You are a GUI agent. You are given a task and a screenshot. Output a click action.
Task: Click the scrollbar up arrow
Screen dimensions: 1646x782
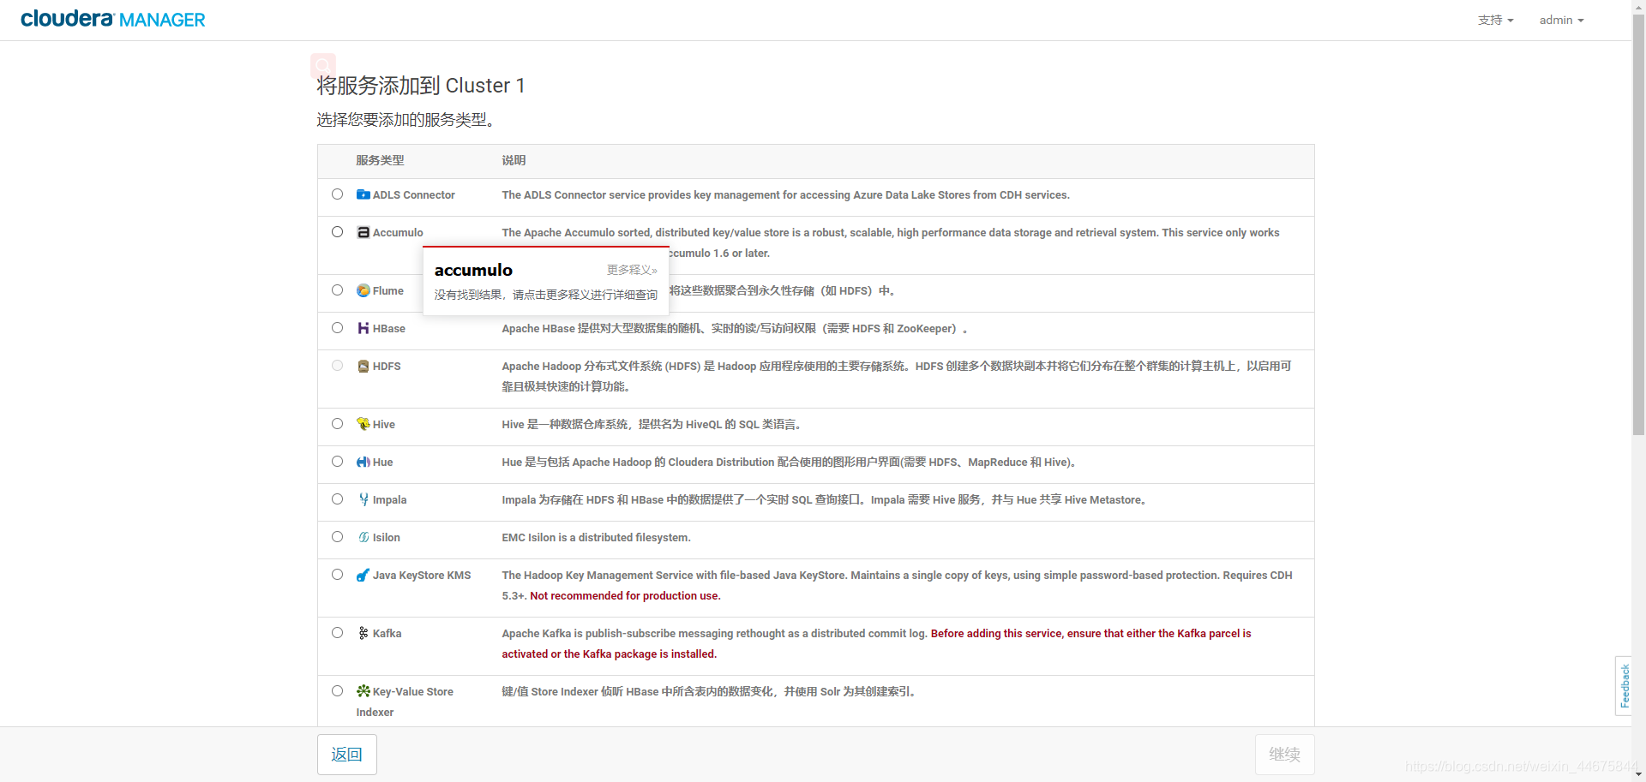click(x=1638, y=6)
